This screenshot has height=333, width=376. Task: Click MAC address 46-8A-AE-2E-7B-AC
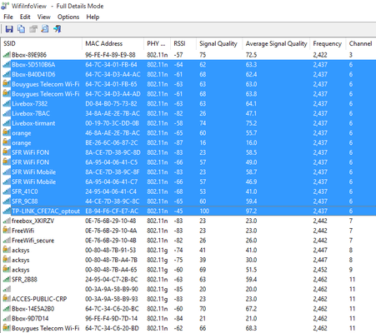(113, 133)
